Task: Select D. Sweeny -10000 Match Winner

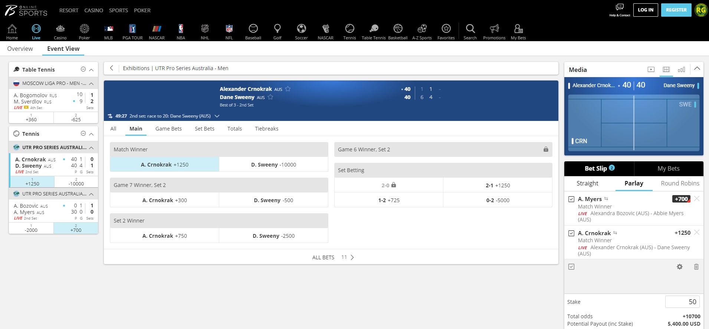Action: [x=273, y=164]
